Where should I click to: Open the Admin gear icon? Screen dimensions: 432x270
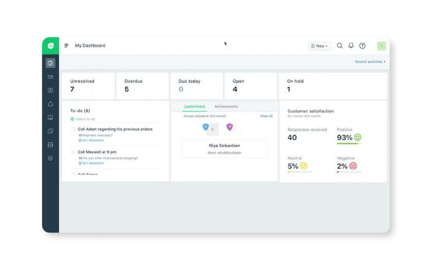coord(50,158)
